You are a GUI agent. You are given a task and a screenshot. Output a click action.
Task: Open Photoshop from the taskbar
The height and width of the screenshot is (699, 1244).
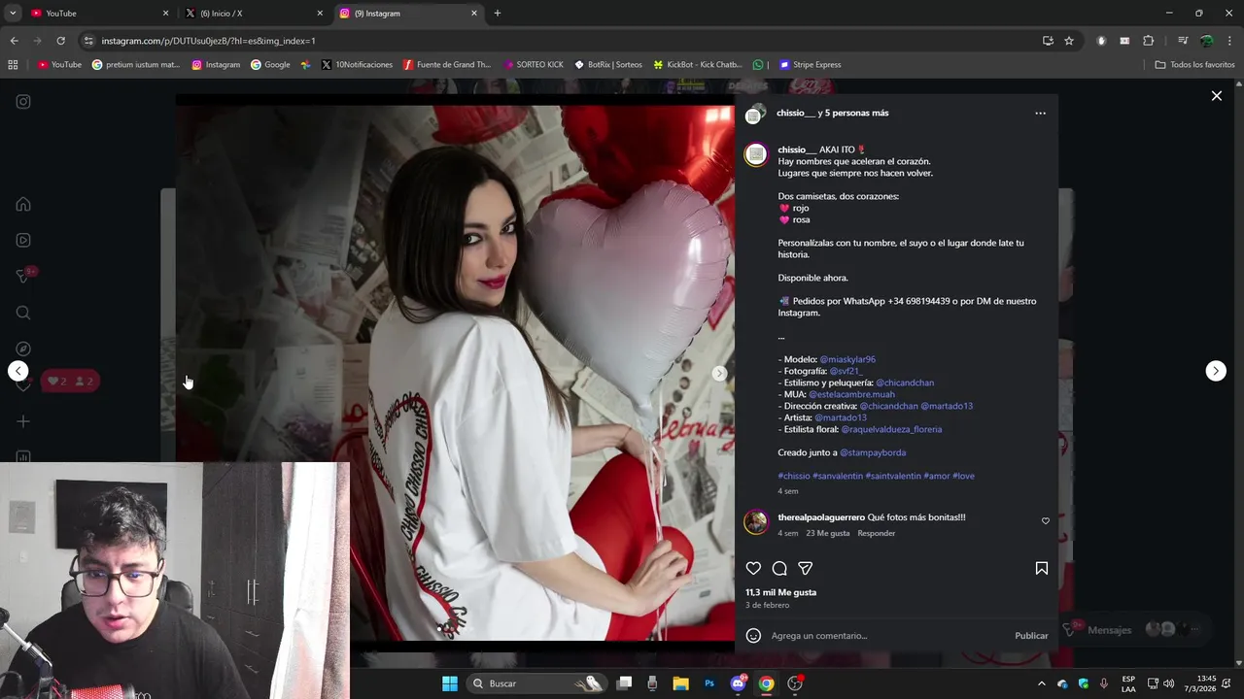709,683
